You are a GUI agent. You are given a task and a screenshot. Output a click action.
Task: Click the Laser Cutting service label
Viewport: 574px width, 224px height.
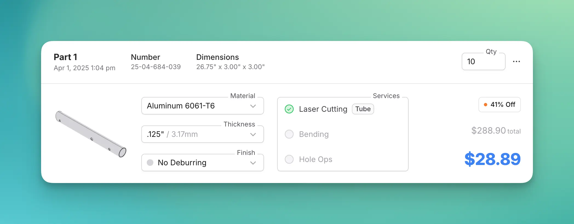click(x=323, y=109)
